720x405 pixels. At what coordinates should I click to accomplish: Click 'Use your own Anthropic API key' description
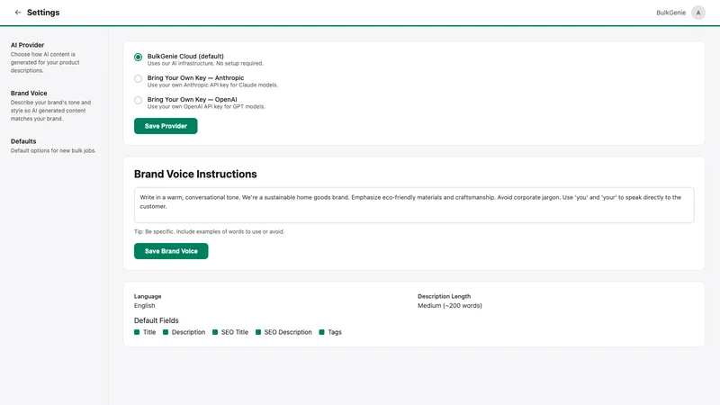[212, 85]
